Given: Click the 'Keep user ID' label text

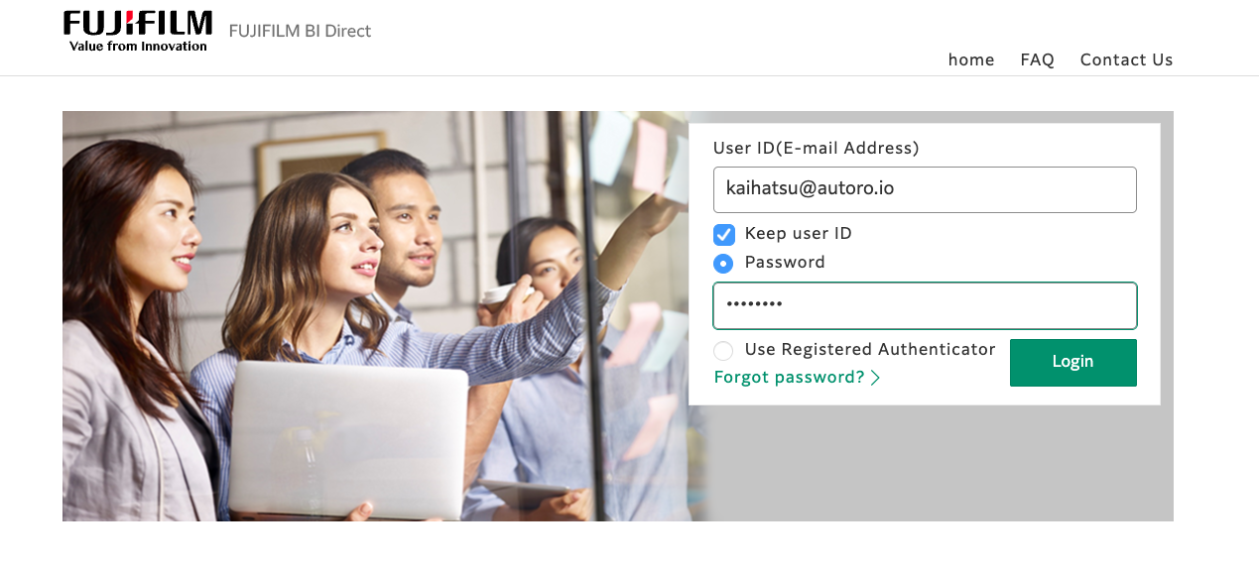Looking at the screenshot, I should click(798, 234).
